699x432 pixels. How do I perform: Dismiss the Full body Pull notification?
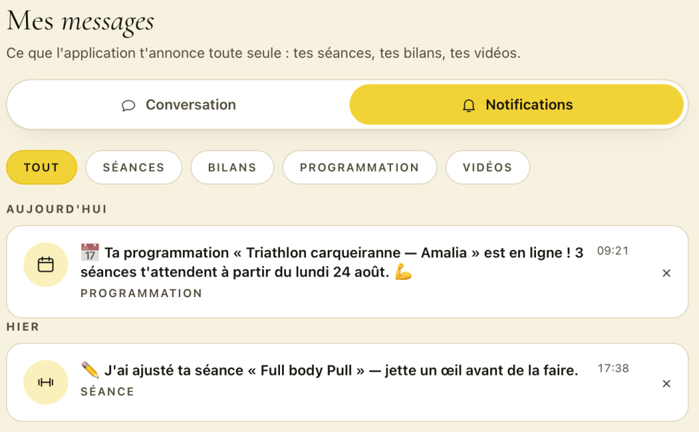click(x=666, y=384)
